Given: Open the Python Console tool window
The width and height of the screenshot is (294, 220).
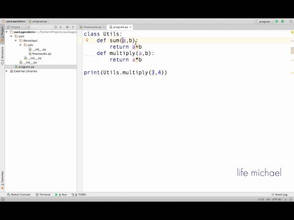Looking at the screenshot, I should 18,194.
